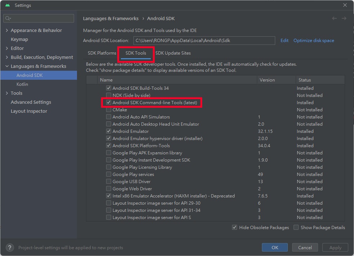Click the Android SDK Location path field
The height and width of the screenshot is (256, 354).
204,41
